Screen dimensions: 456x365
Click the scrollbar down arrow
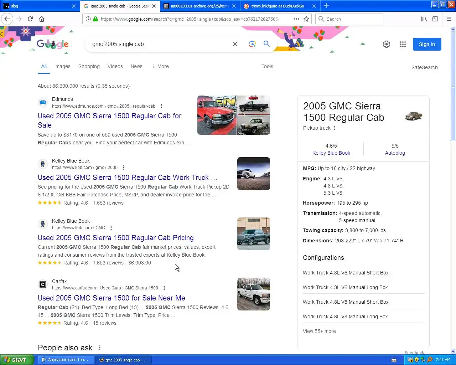[x=453, y=351]
